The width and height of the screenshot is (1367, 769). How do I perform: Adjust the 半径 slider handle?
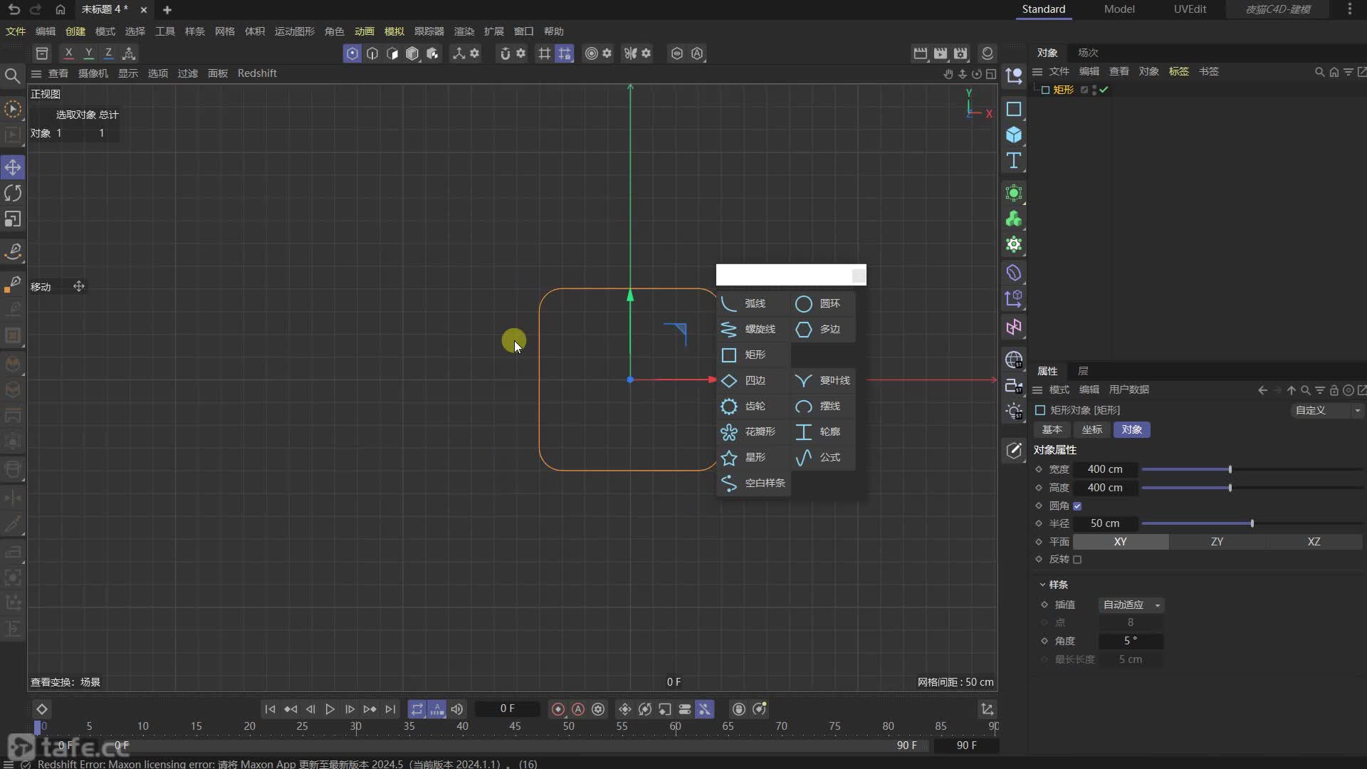point(1252,523)
